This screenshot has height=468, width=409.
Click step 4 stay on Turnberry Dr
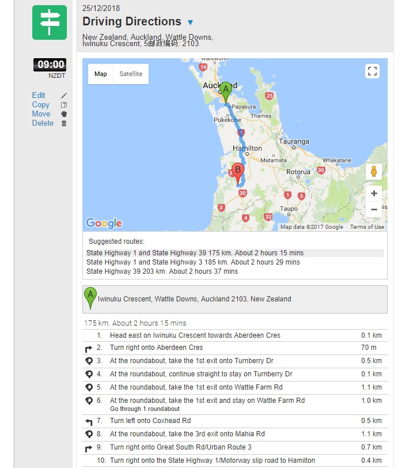pyautogui.click(x=235, y=374)
